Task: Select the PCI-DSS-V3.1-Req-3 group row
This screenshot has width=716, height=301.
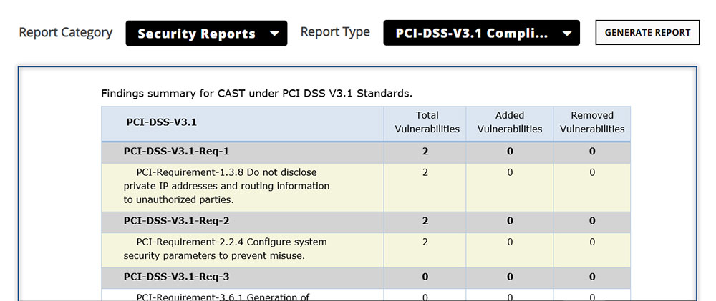Action: click(176, 277)
